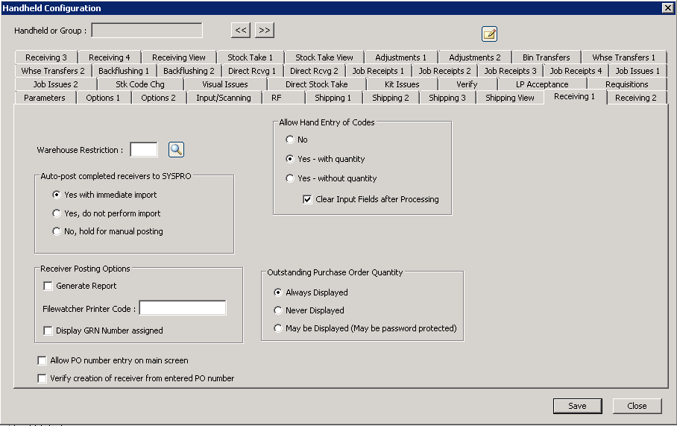Check Allow PO number entry on main screen

(42, 360)
